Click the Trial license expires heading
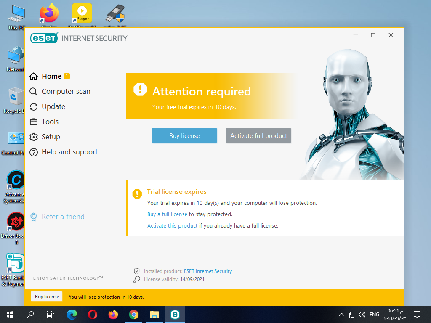This screenshot has height=323, width=431. click(176, 191)
